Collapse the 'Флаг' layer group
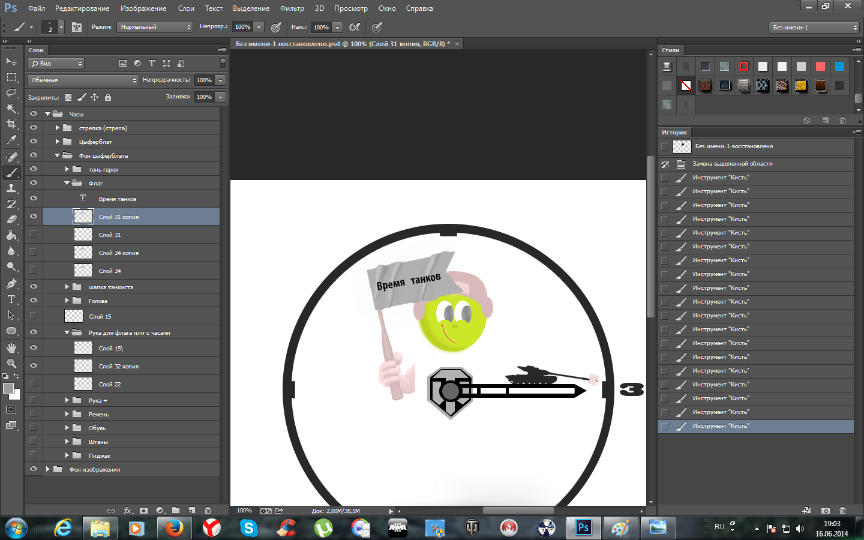This screenshot has height=540, width=864. click(67, 183)
